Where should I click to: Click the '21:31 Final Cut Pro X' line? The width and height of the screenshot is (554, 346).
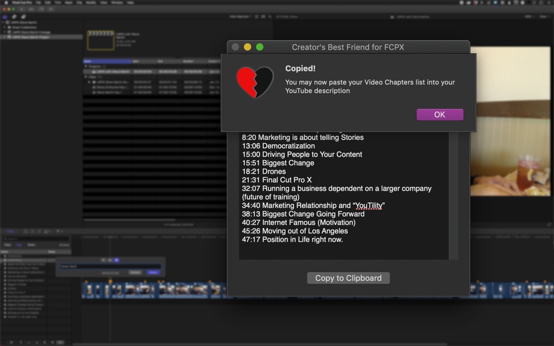pos(276,180)
